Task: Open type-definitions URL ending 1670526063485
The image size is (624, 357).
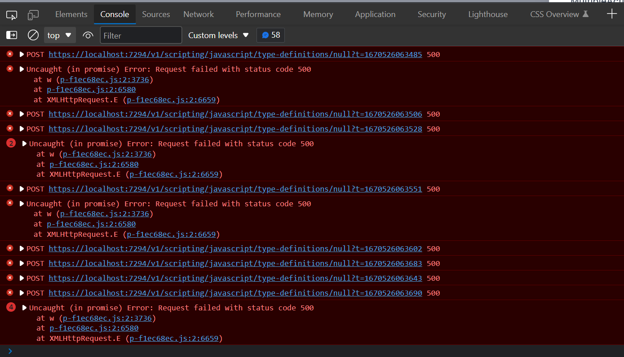Action: pyautogui.click(x=235, y=55)
